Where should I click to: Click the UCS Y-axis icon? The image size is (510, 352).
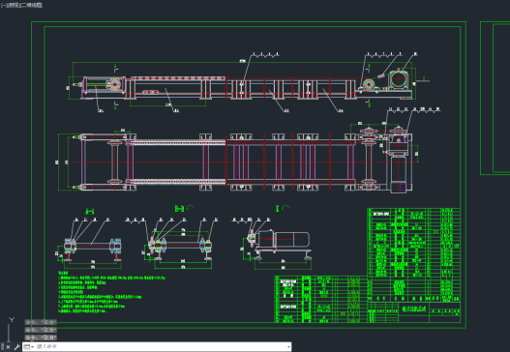pyautogui.click(x=12, y=320)
